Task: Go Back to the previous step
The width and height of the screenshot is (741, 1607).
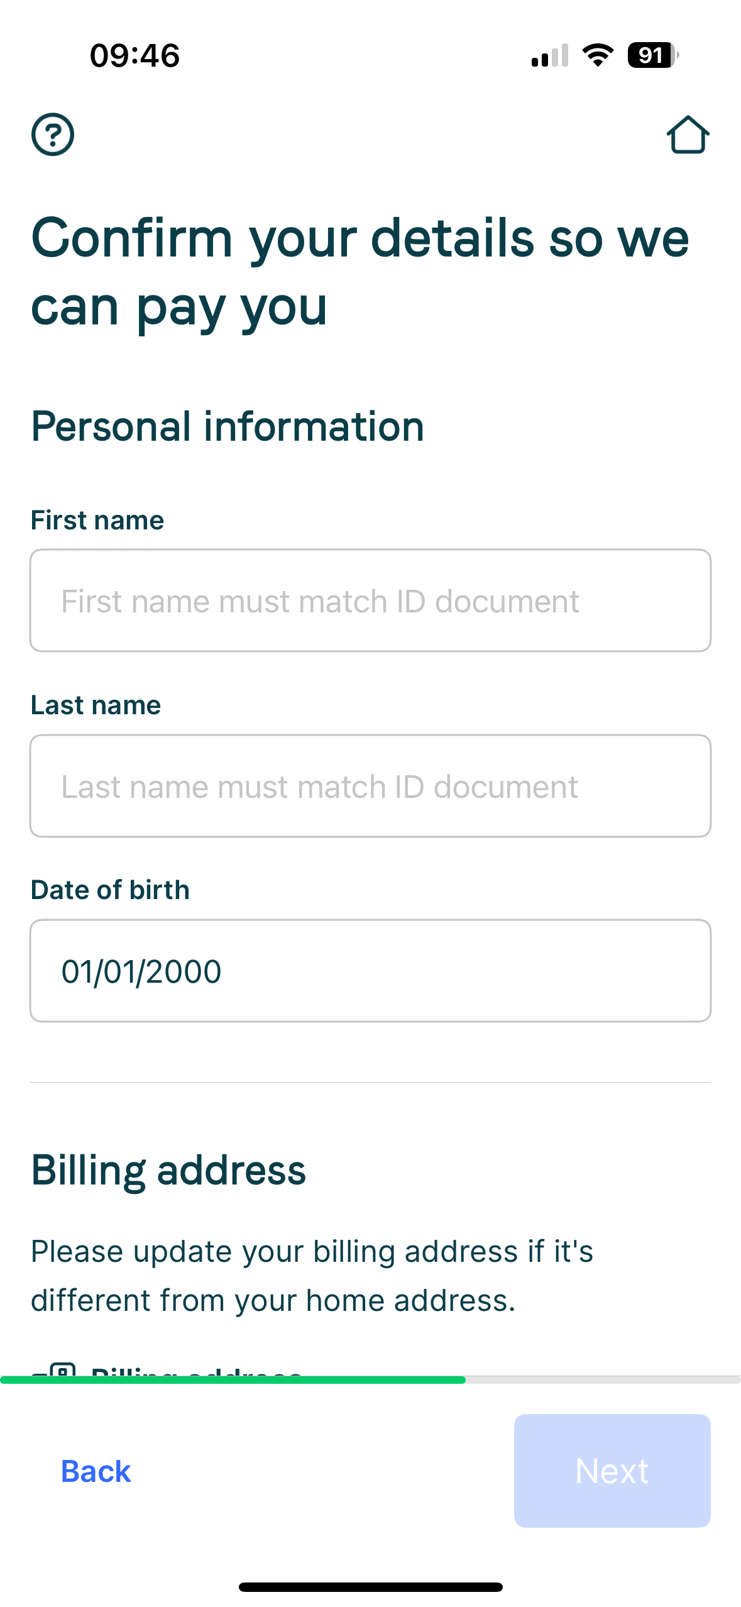Action: 96,1471
